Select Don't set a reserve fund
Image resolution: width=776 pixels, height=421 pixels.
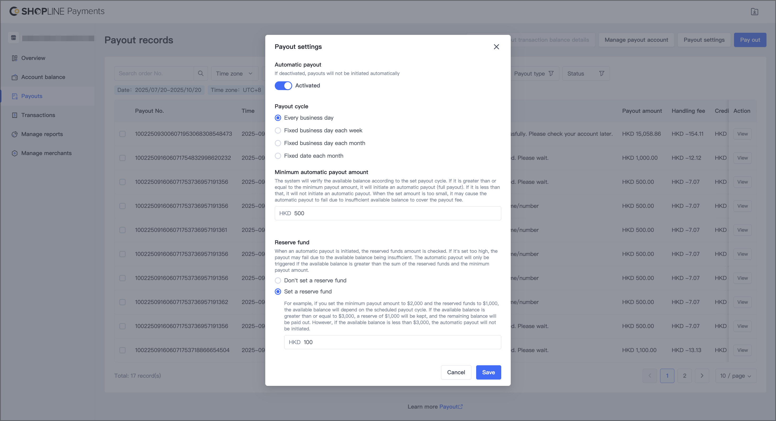coord(278,280)
